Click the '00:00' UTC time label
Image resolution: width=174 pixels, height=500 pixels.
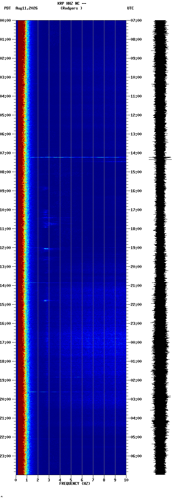(136, 342)
